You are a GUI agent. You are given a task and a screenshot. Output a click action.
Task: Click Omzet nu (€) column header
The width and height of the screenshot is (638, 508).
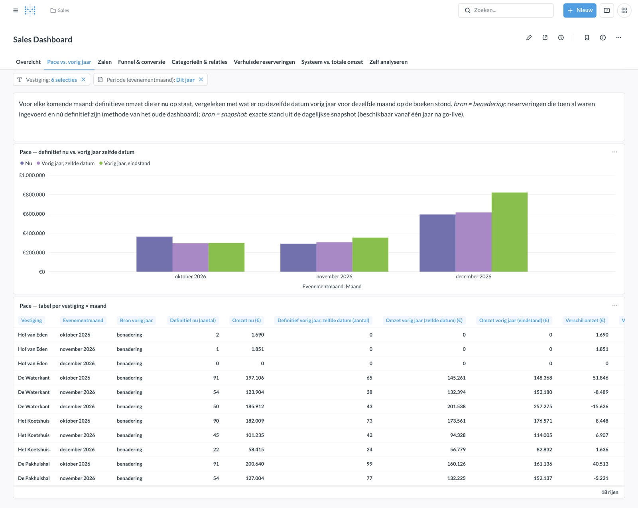point(246,320)
